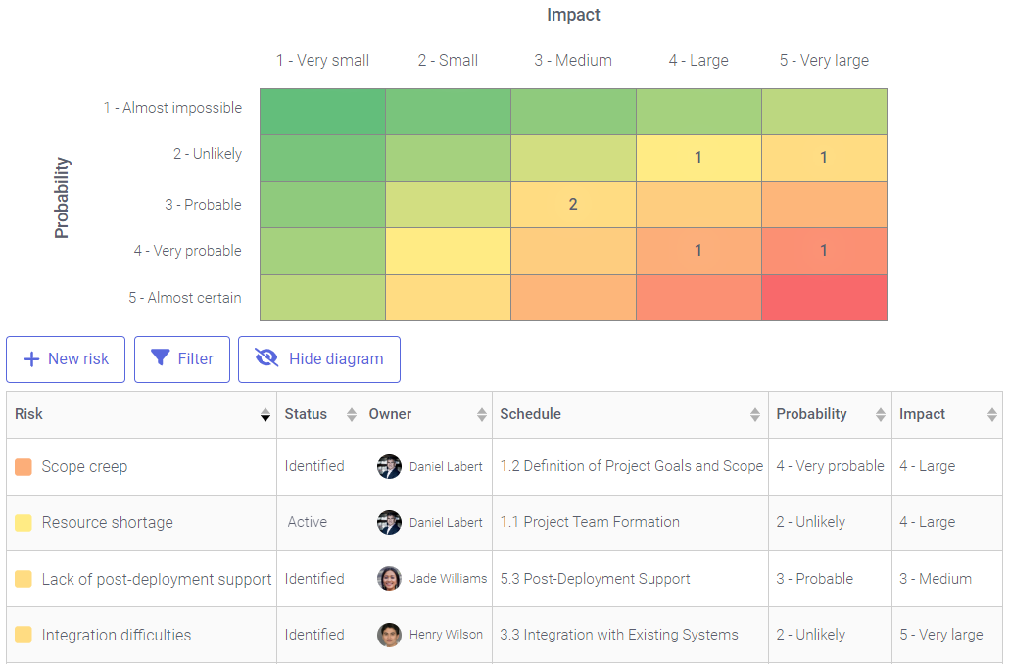Click the funnel icon on Filter button
Image resolution: width=1010 pixels, height=664 pixels.
(x=160, y=358)
